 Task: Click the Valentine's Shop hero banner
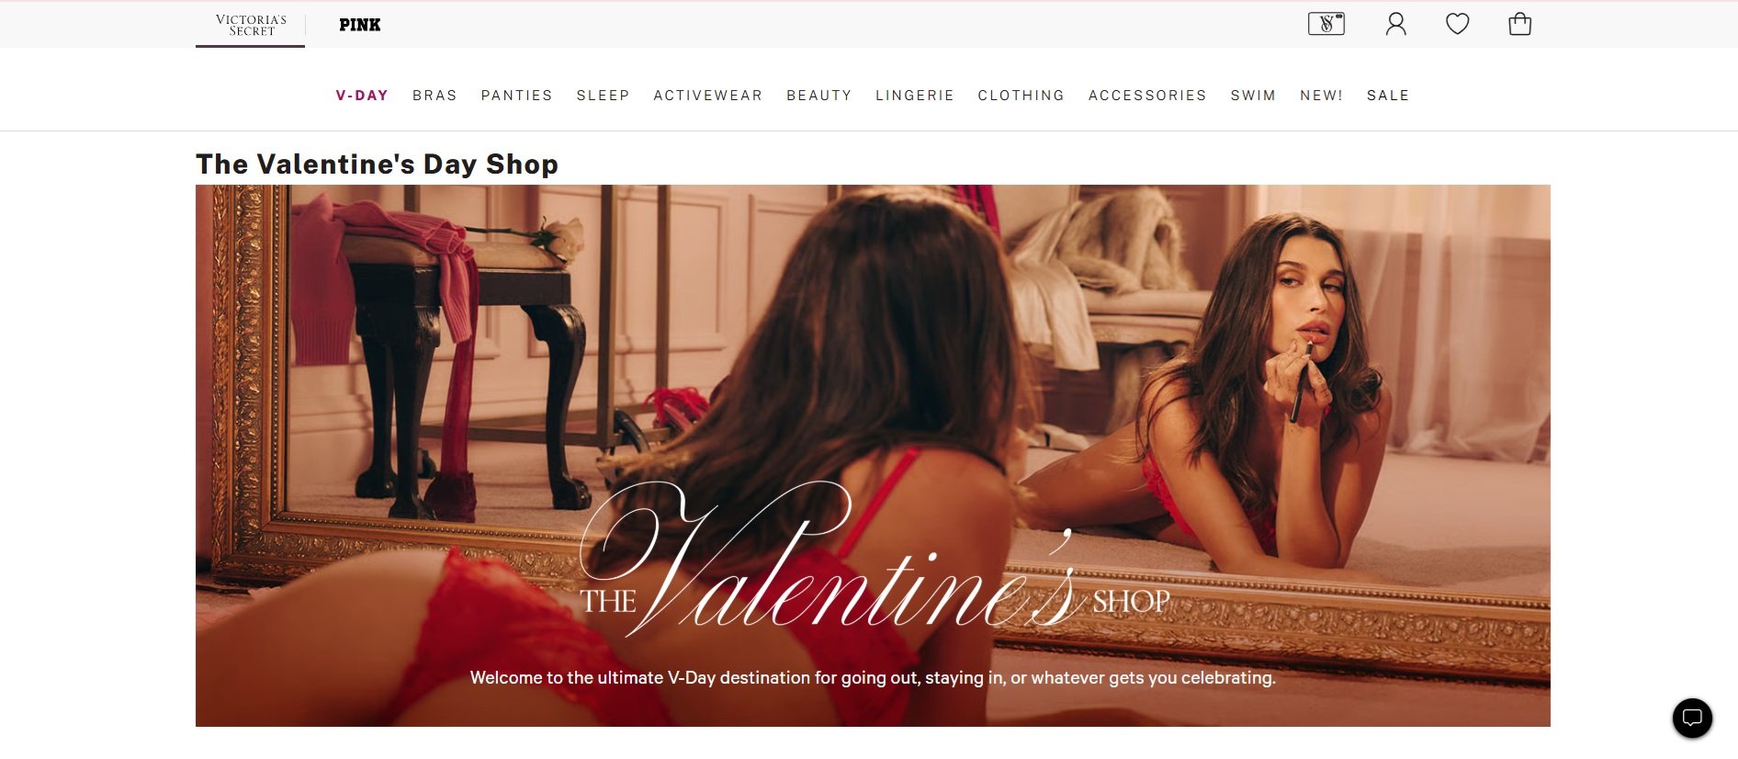point(873,456)
